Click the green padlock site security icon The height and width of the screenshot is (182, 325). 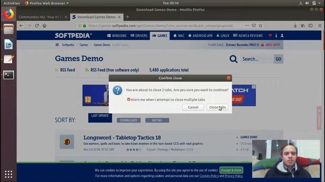pos(84,26)
